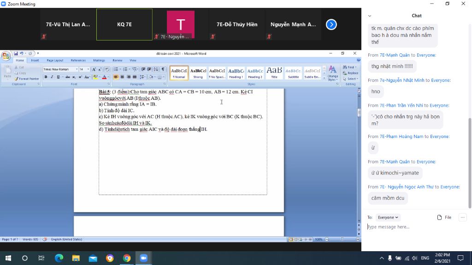Open chat recipient 'Everyone' dropdown
Viewport: 472px width, 265px height.
click(388, 217)
